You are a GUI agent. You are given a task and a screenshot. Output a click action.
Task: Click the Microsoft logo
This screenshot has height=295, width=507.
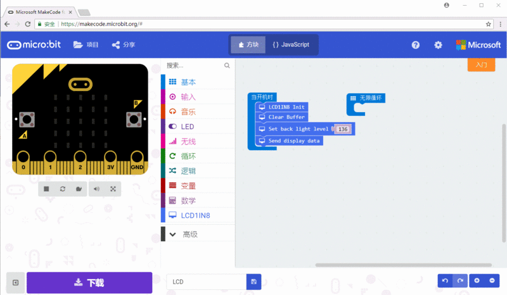coord(478,45)
